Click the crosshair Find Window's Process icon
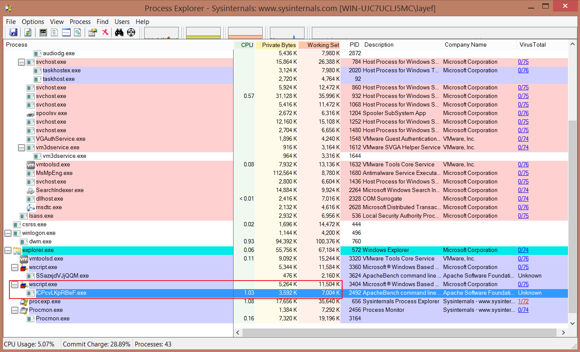Image resolution: width=580 pixels, height=352 pixels. coord(131,32)
